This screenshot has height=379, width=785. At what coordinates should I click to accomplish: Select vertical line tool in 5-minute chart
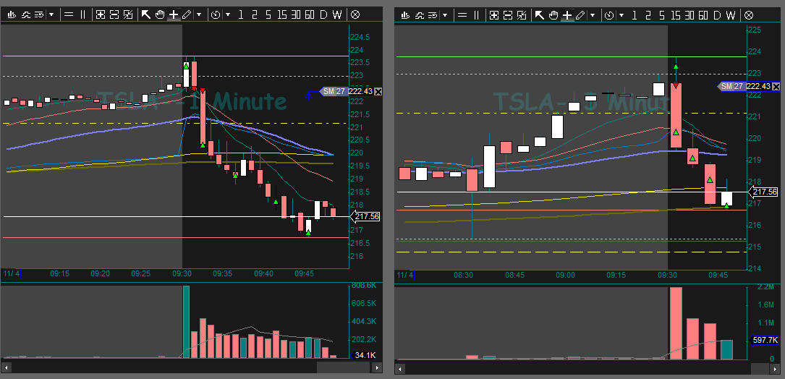coord(476,15)
